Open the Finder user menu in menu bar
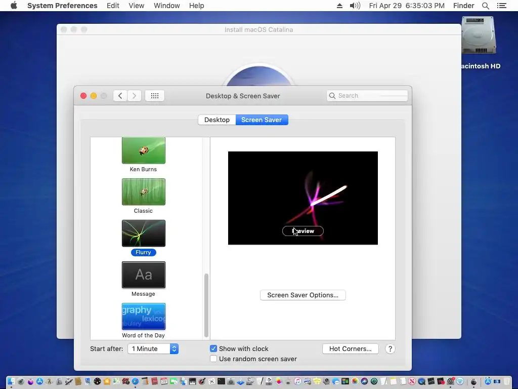 [x=463, y=6]
